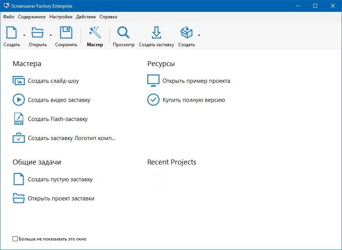Click the open folder icon under Общие задачи
This screenshot has width=342, height=250.
(x=18, y=198)
